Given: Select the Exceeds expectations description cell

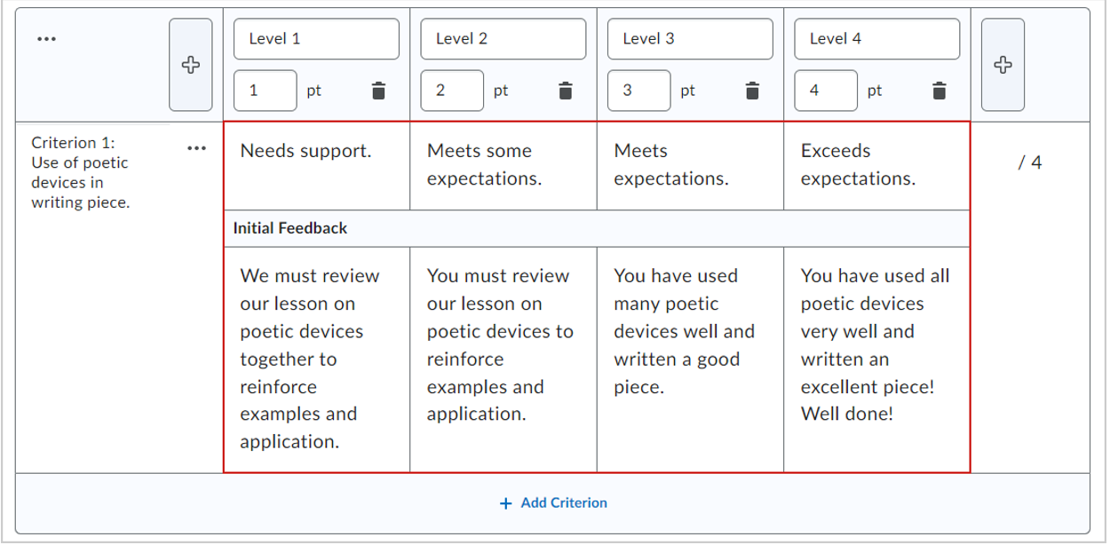Looking at the screenshot, I should tap(875, 165).
